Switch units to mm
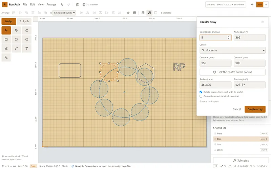271x169 pixels. [260, 4]
